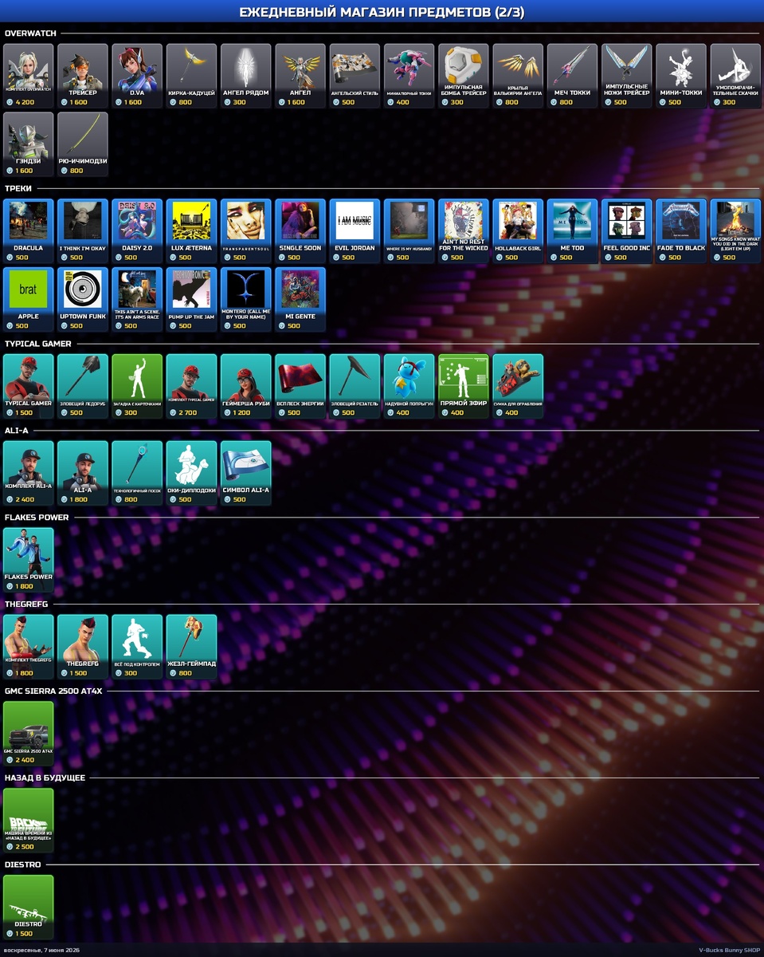Select Крылья валькирии Ангела back bling
The height and width of the screenshot is (957, 764).
coord(518,76)
